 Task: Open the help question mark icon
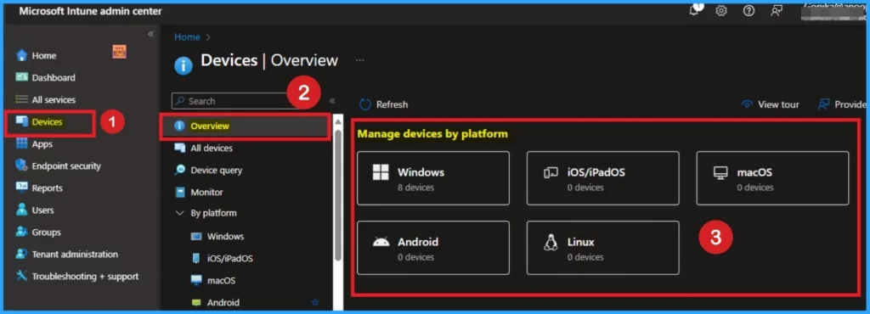(749, 10)
